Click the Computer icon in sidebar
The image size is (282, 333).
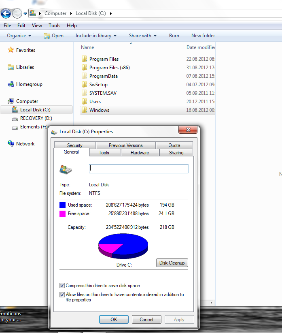pos(11,101)
